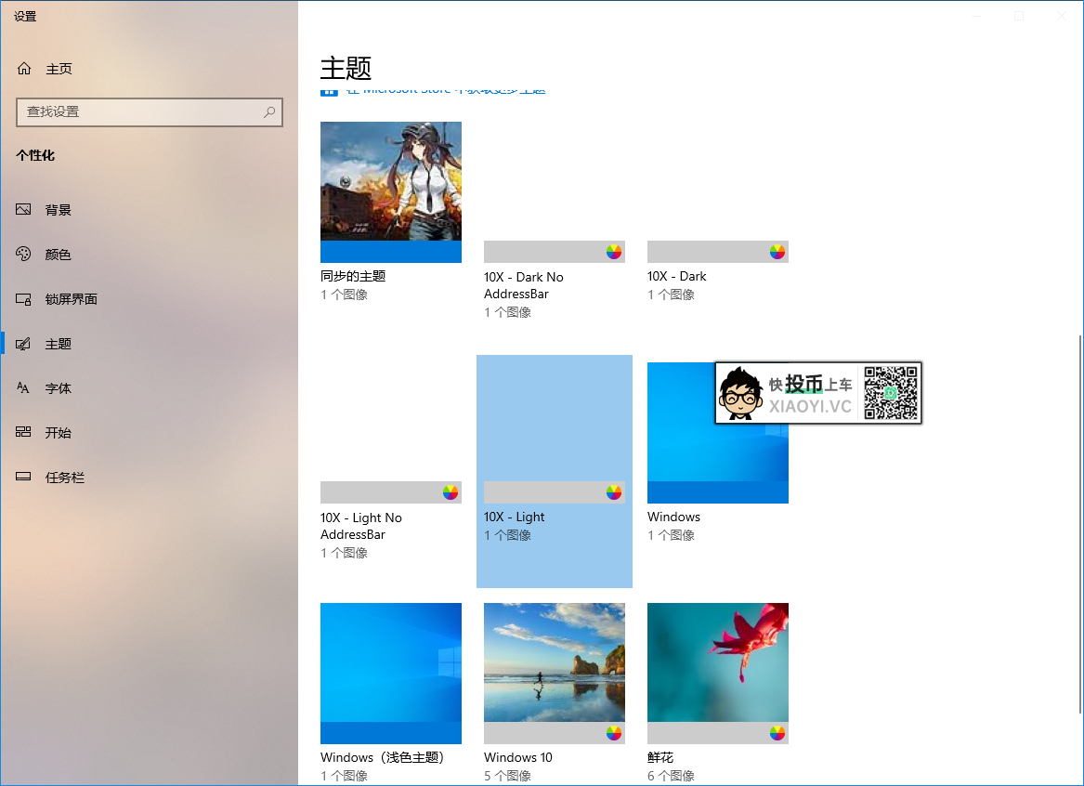Click the 开始 (Start) grid icon
The image size is (1084, 786).
pos(23,432)
